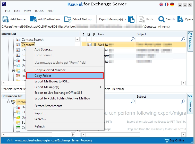Click the destination grid scroll left arrow
Image resolution: width=195 pixels, height=144 pixels.
(x=83, y=134)
